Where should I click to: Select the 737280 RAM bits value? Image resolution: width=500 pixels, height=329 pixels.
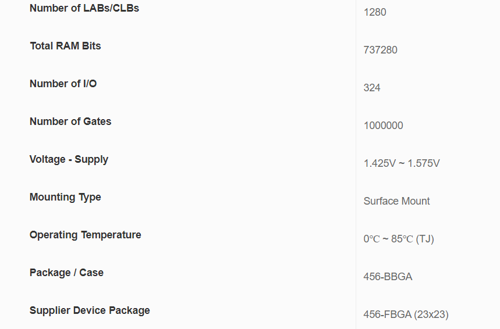coord(380,50)
